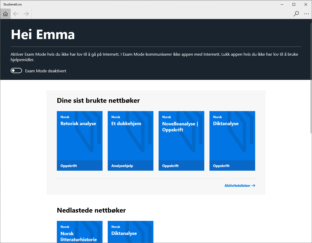312x243 pixels.
Task: Click 'Analysehjelp' label on Et dukkehjem card
Action: tap(122, 166)
